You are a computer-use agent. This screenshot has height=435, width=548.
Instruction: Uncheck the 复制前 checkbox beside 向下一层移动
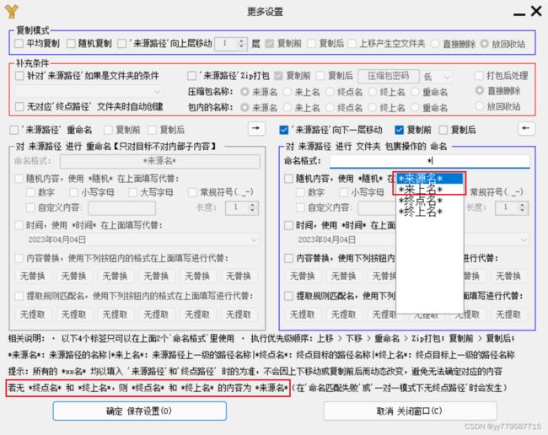(x=399, y=130)
